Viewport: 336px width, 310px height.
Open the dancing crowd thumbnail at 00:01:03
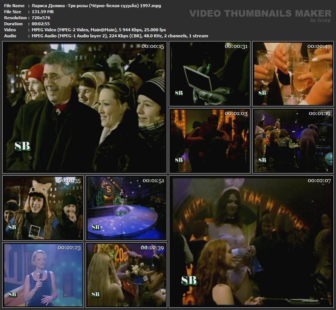point(209,141)
